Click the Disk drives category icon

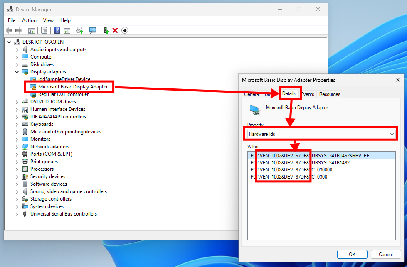click(x=25, y=64)
